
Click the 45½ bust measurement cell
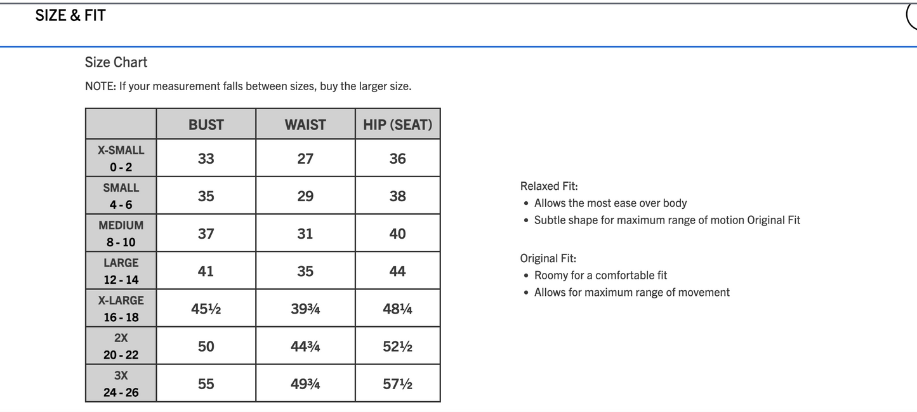point(206,309)
